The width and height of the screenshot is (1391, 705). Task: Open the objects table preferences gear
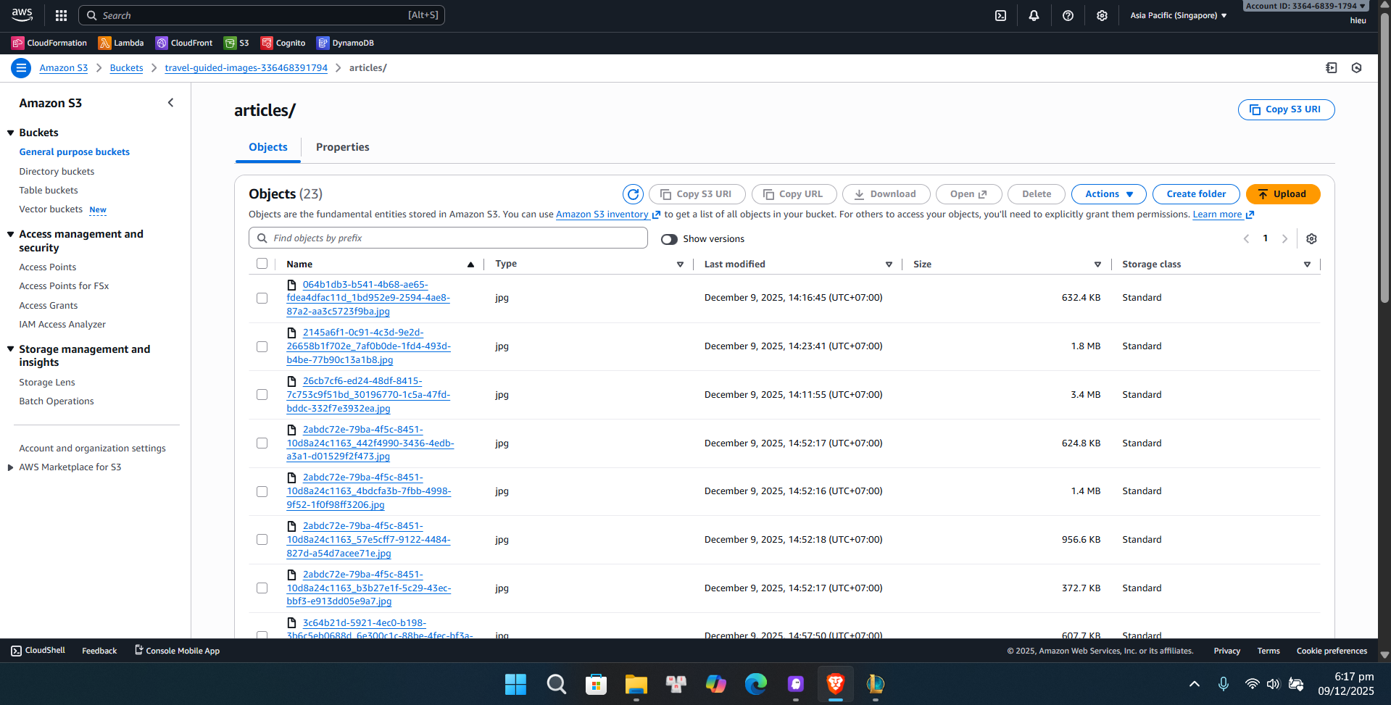pos(1311,238)
